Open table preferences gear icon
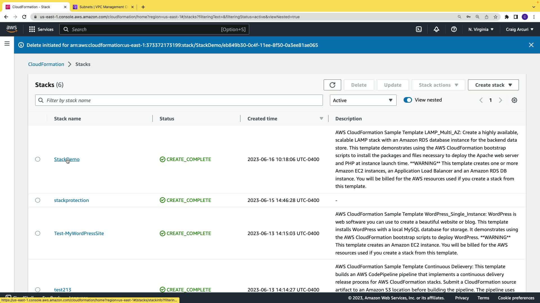Viewport: 540px width, 303px height. [514, 100]
